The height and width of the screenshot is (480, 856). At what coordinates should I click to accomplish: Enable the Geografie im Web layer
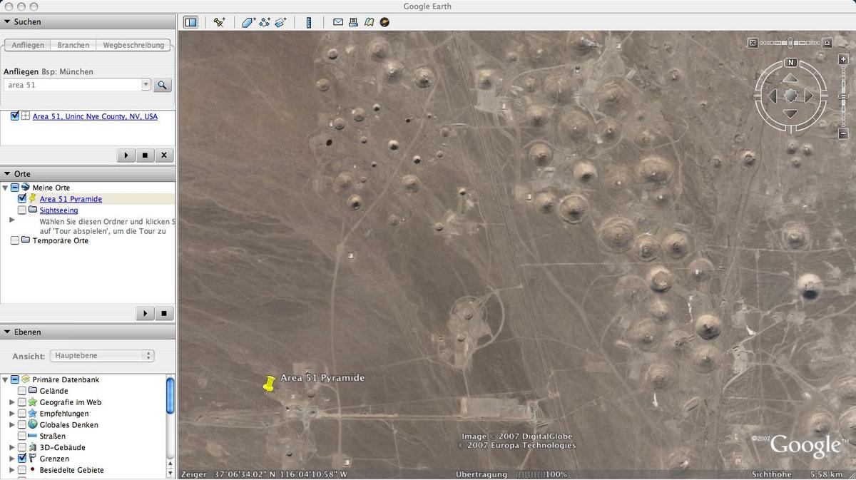click(22, 402)
